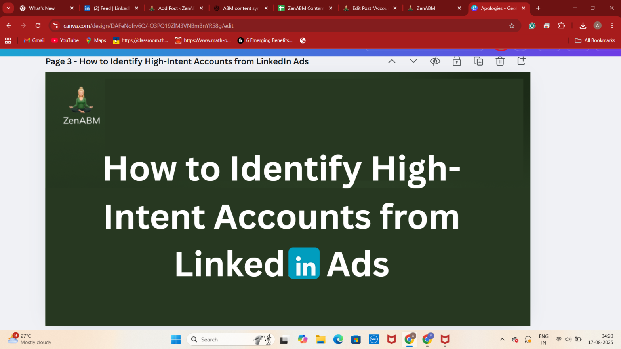Open the Maps bookmark

coord(96,40)
